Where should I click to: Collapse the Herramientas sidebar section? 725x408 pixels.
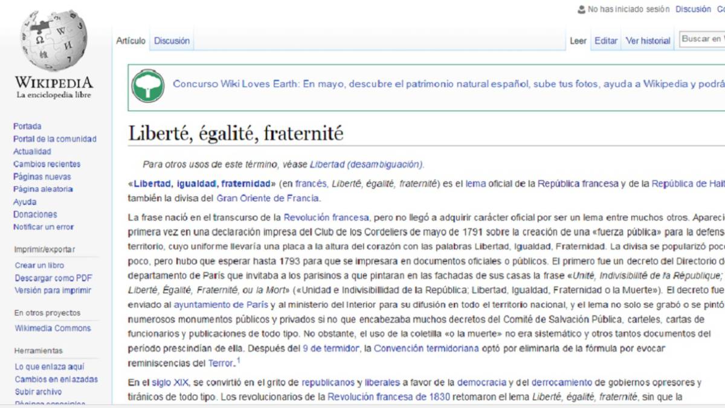pos(39,351)
